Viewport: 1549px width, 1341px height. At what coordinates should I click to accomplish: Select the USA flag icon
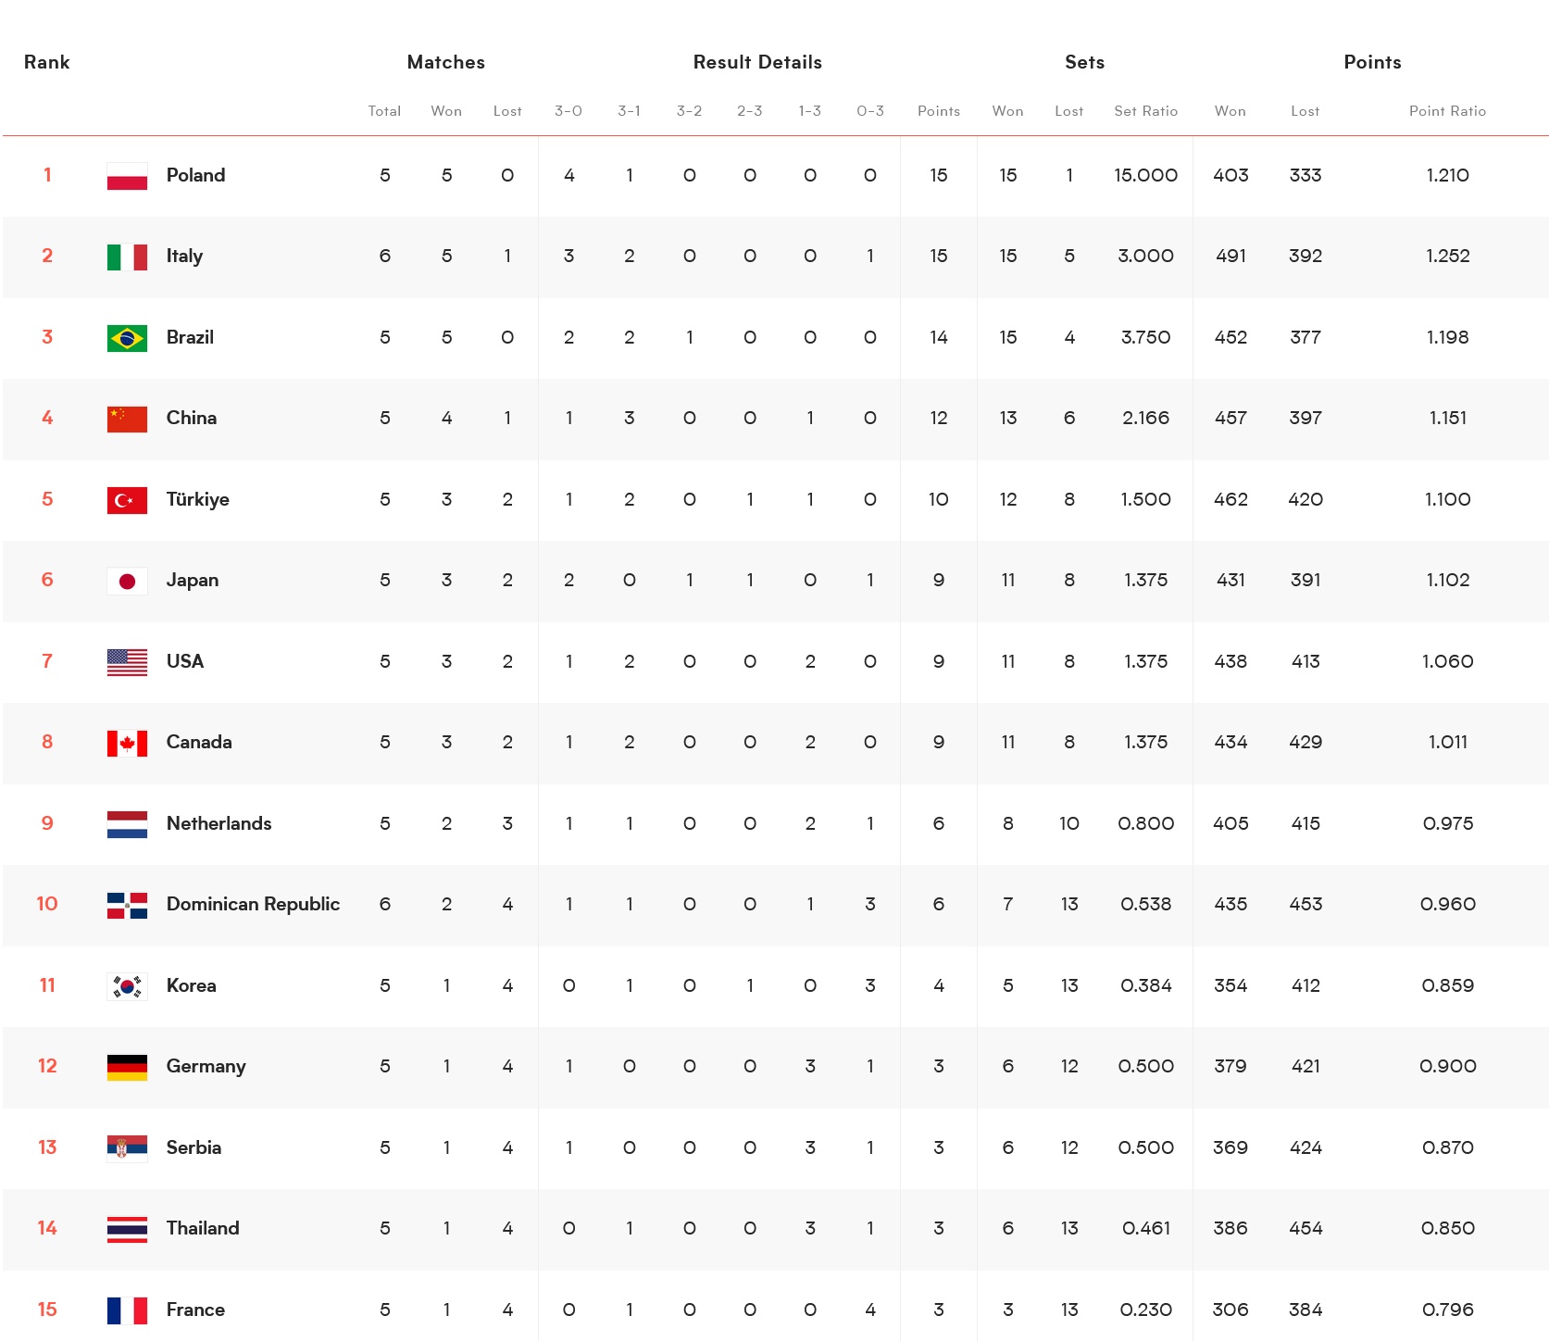(x=127, y=662)
